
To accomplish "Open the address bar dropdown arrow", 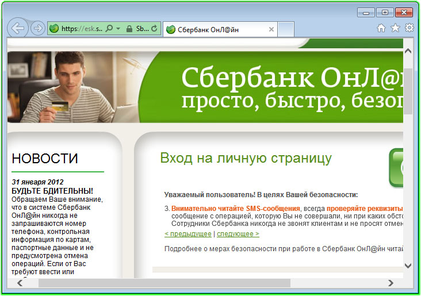I will [118, 28].
